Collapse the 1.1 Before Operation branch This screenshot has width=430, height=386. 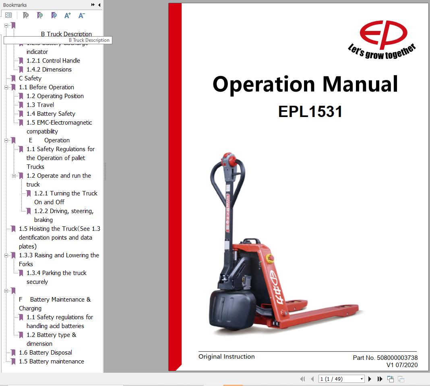click(x=6, y=87)
